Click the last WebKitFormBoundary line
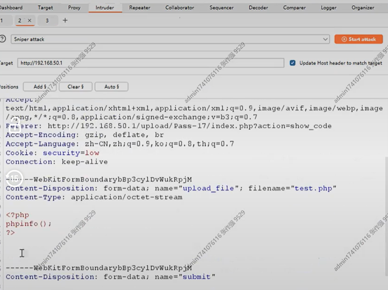 point(99,268)
